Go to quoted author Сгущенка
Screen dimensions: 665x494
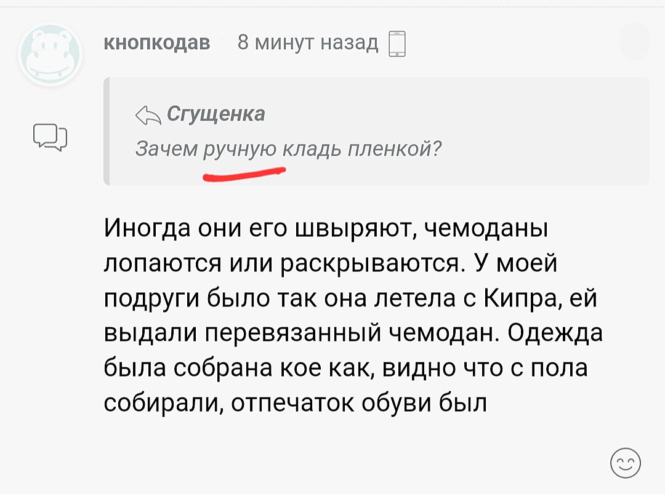coord(216,114)
